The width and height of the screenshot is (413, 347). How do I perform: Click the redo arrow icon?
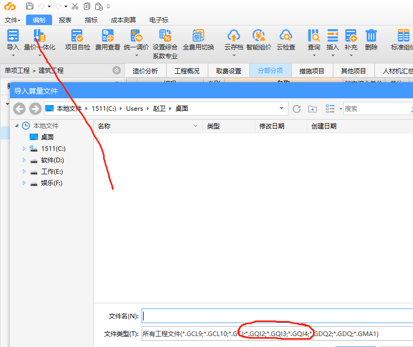(x=58, y=6)
